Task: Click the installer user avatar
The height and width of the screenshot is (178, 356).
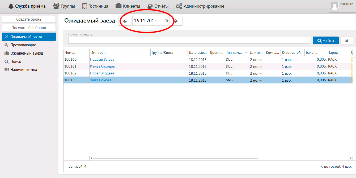Action: pos(335,6)
